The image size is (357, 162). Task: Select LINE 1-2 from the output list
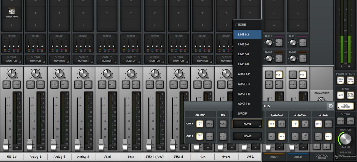[247, 34]
